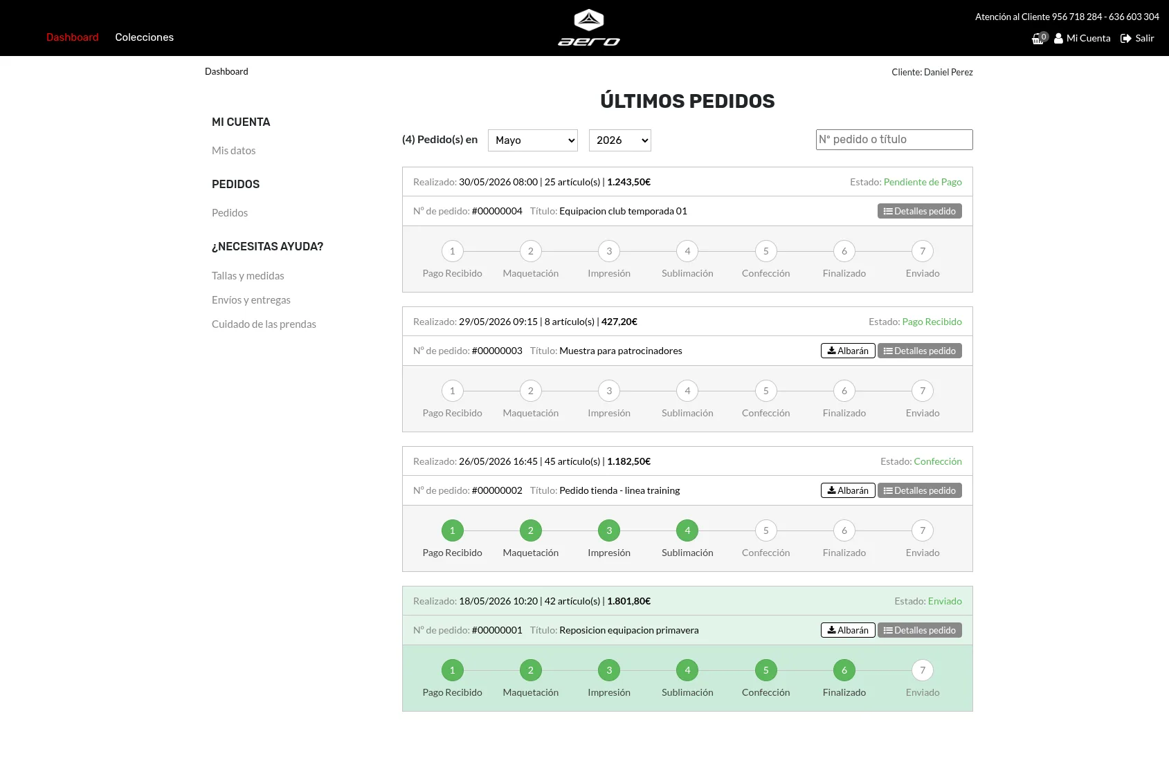This screenshot has width=1169, height=758.
Task: Click the Enviado status of order #00000001
Action: pyautogui.click(x=945, y=601)
